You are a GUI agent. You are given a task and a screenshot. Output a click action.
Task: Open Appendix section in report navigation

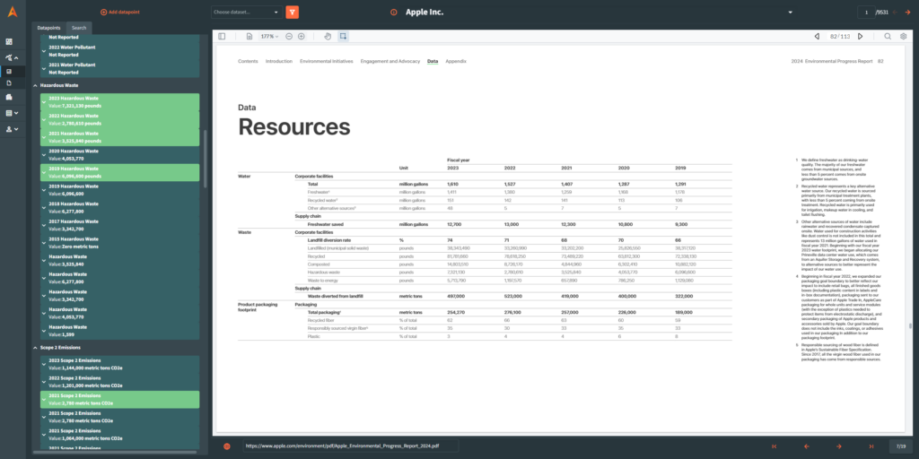(455, 61)
